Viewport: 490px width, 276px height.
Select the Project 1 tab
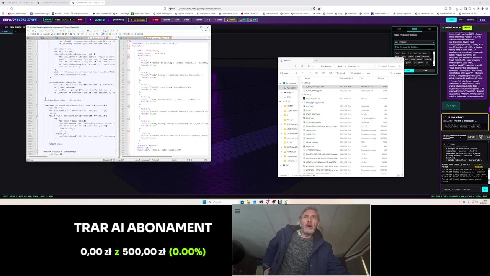click(6, 31)
